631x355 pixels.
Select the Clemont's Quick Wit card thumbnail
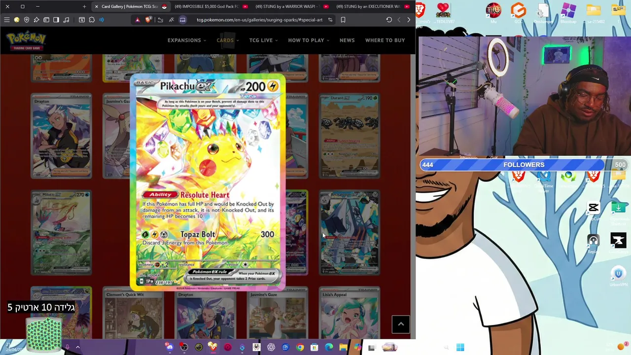pos(133,313)
